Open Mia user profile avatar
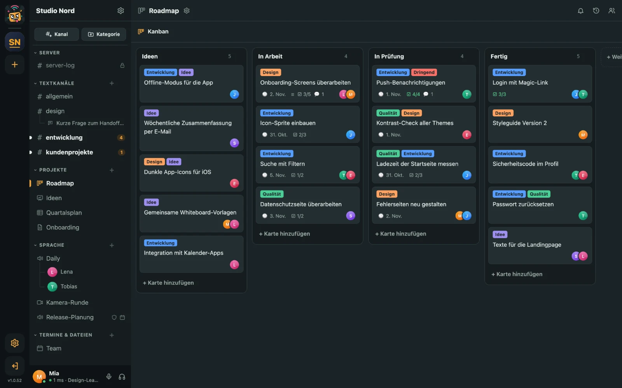 click(39, 377)
